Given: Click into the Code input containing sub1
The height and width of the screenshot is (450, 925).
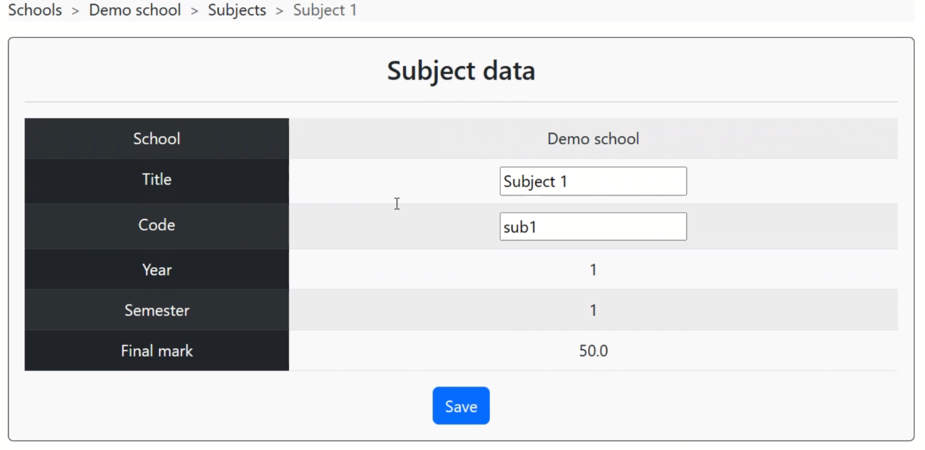Looking at the screenshot, I should click(592, 226).
